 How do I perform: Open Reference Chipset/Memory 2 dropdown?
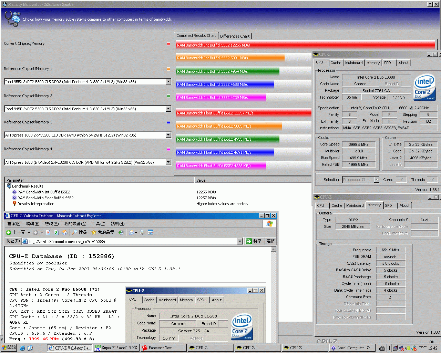[168, 109]
